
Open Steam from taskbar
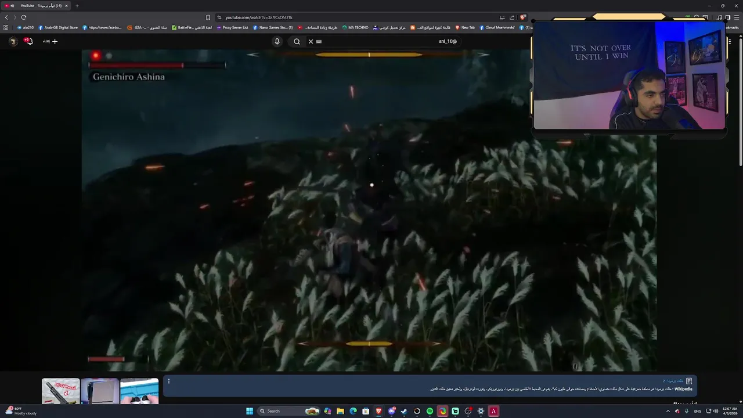tap(404, 411)
